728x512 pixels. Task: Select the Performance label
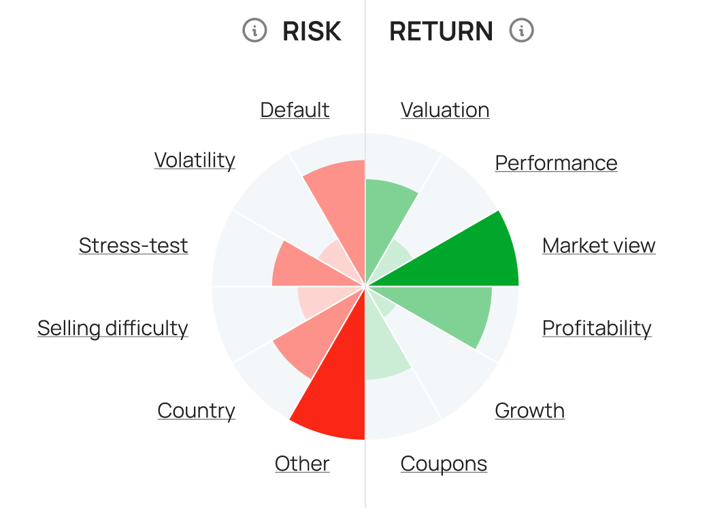(556, 163)
